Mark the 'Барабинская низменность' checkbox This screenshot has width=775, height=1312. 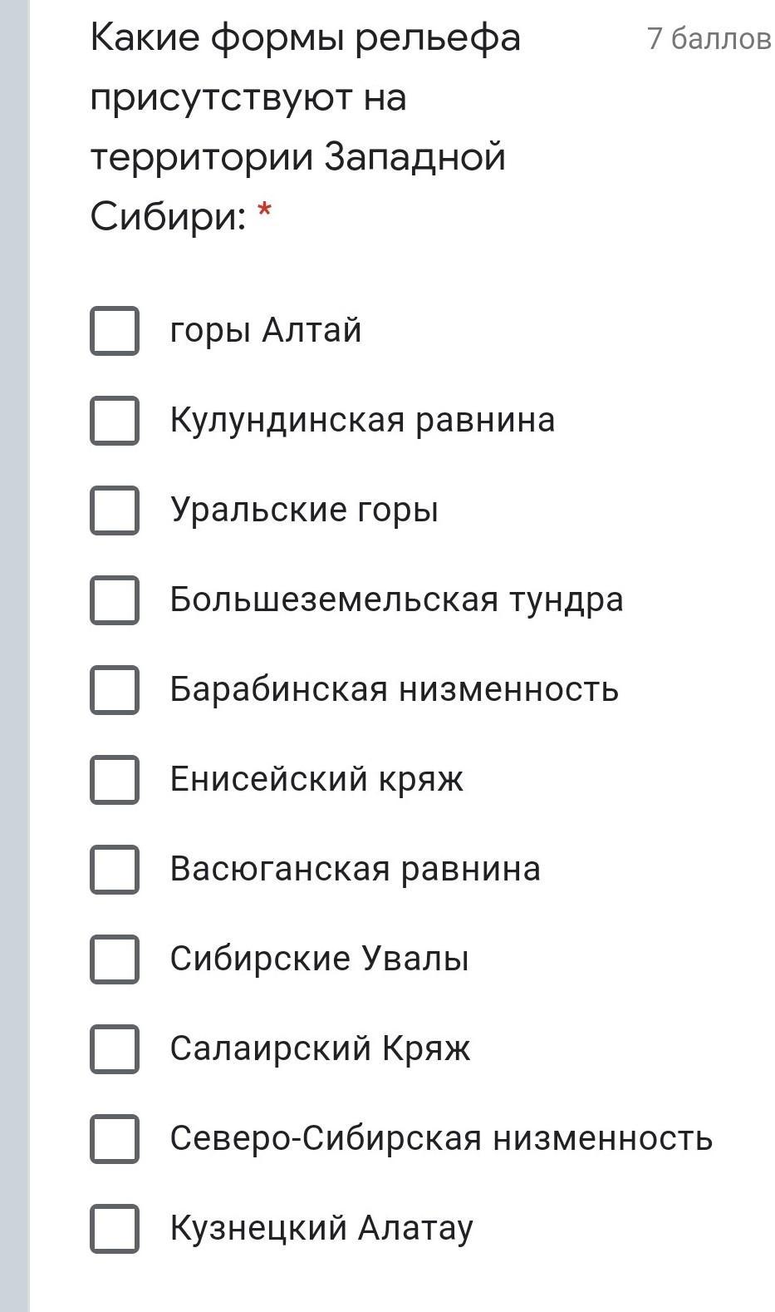pyautogui.click(x=115, y=689)
